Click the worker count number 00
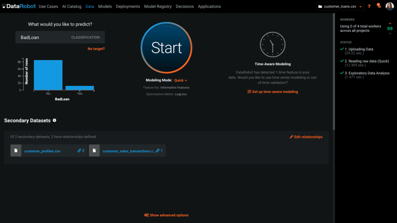Viewport: 397px width, 223px height. click(x=390, y=29)
